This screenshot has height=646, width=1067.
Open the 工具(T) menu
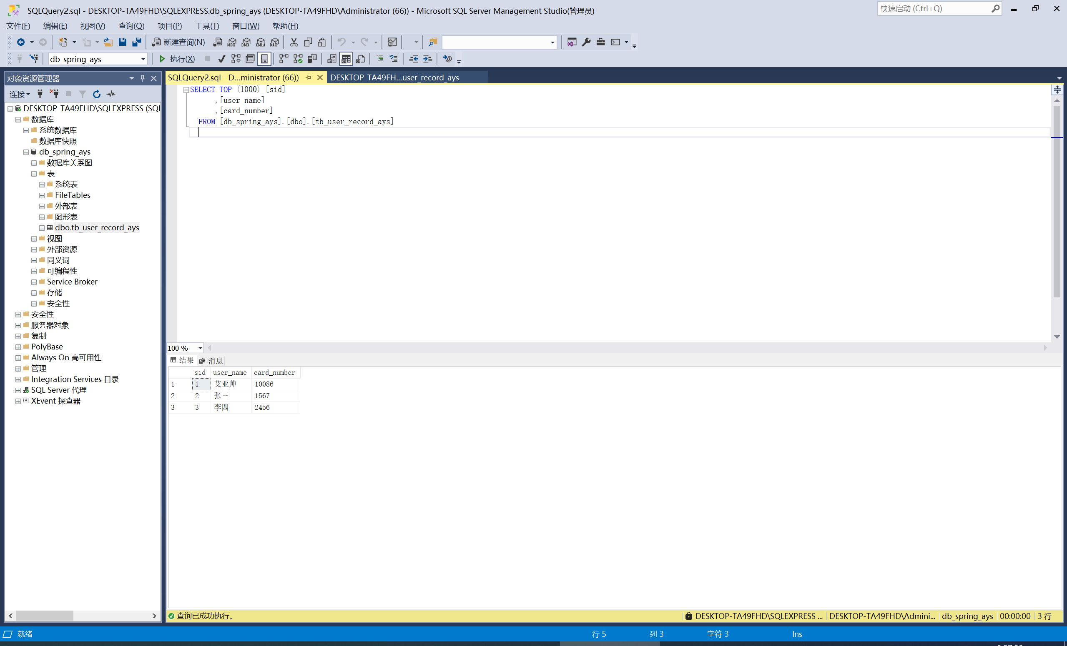(207, 26)
